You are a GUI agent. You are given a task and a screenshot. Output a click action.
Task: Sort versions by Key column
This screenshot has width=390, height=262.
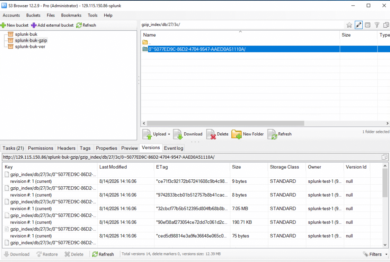(50, 167)
